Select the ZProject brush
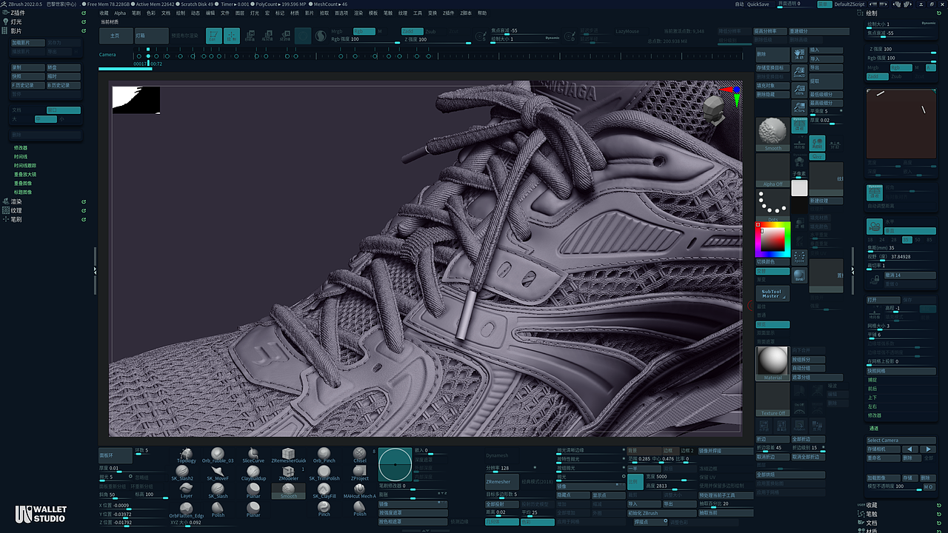The width and height of the screenshot is (948, 533). tap(359, 473)
